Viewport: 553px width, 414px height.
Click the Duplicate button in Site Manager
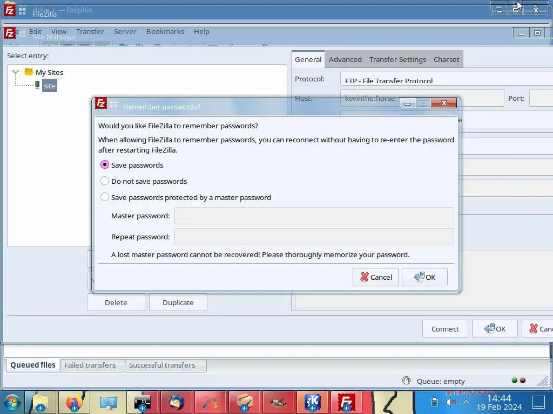(178, 302)
